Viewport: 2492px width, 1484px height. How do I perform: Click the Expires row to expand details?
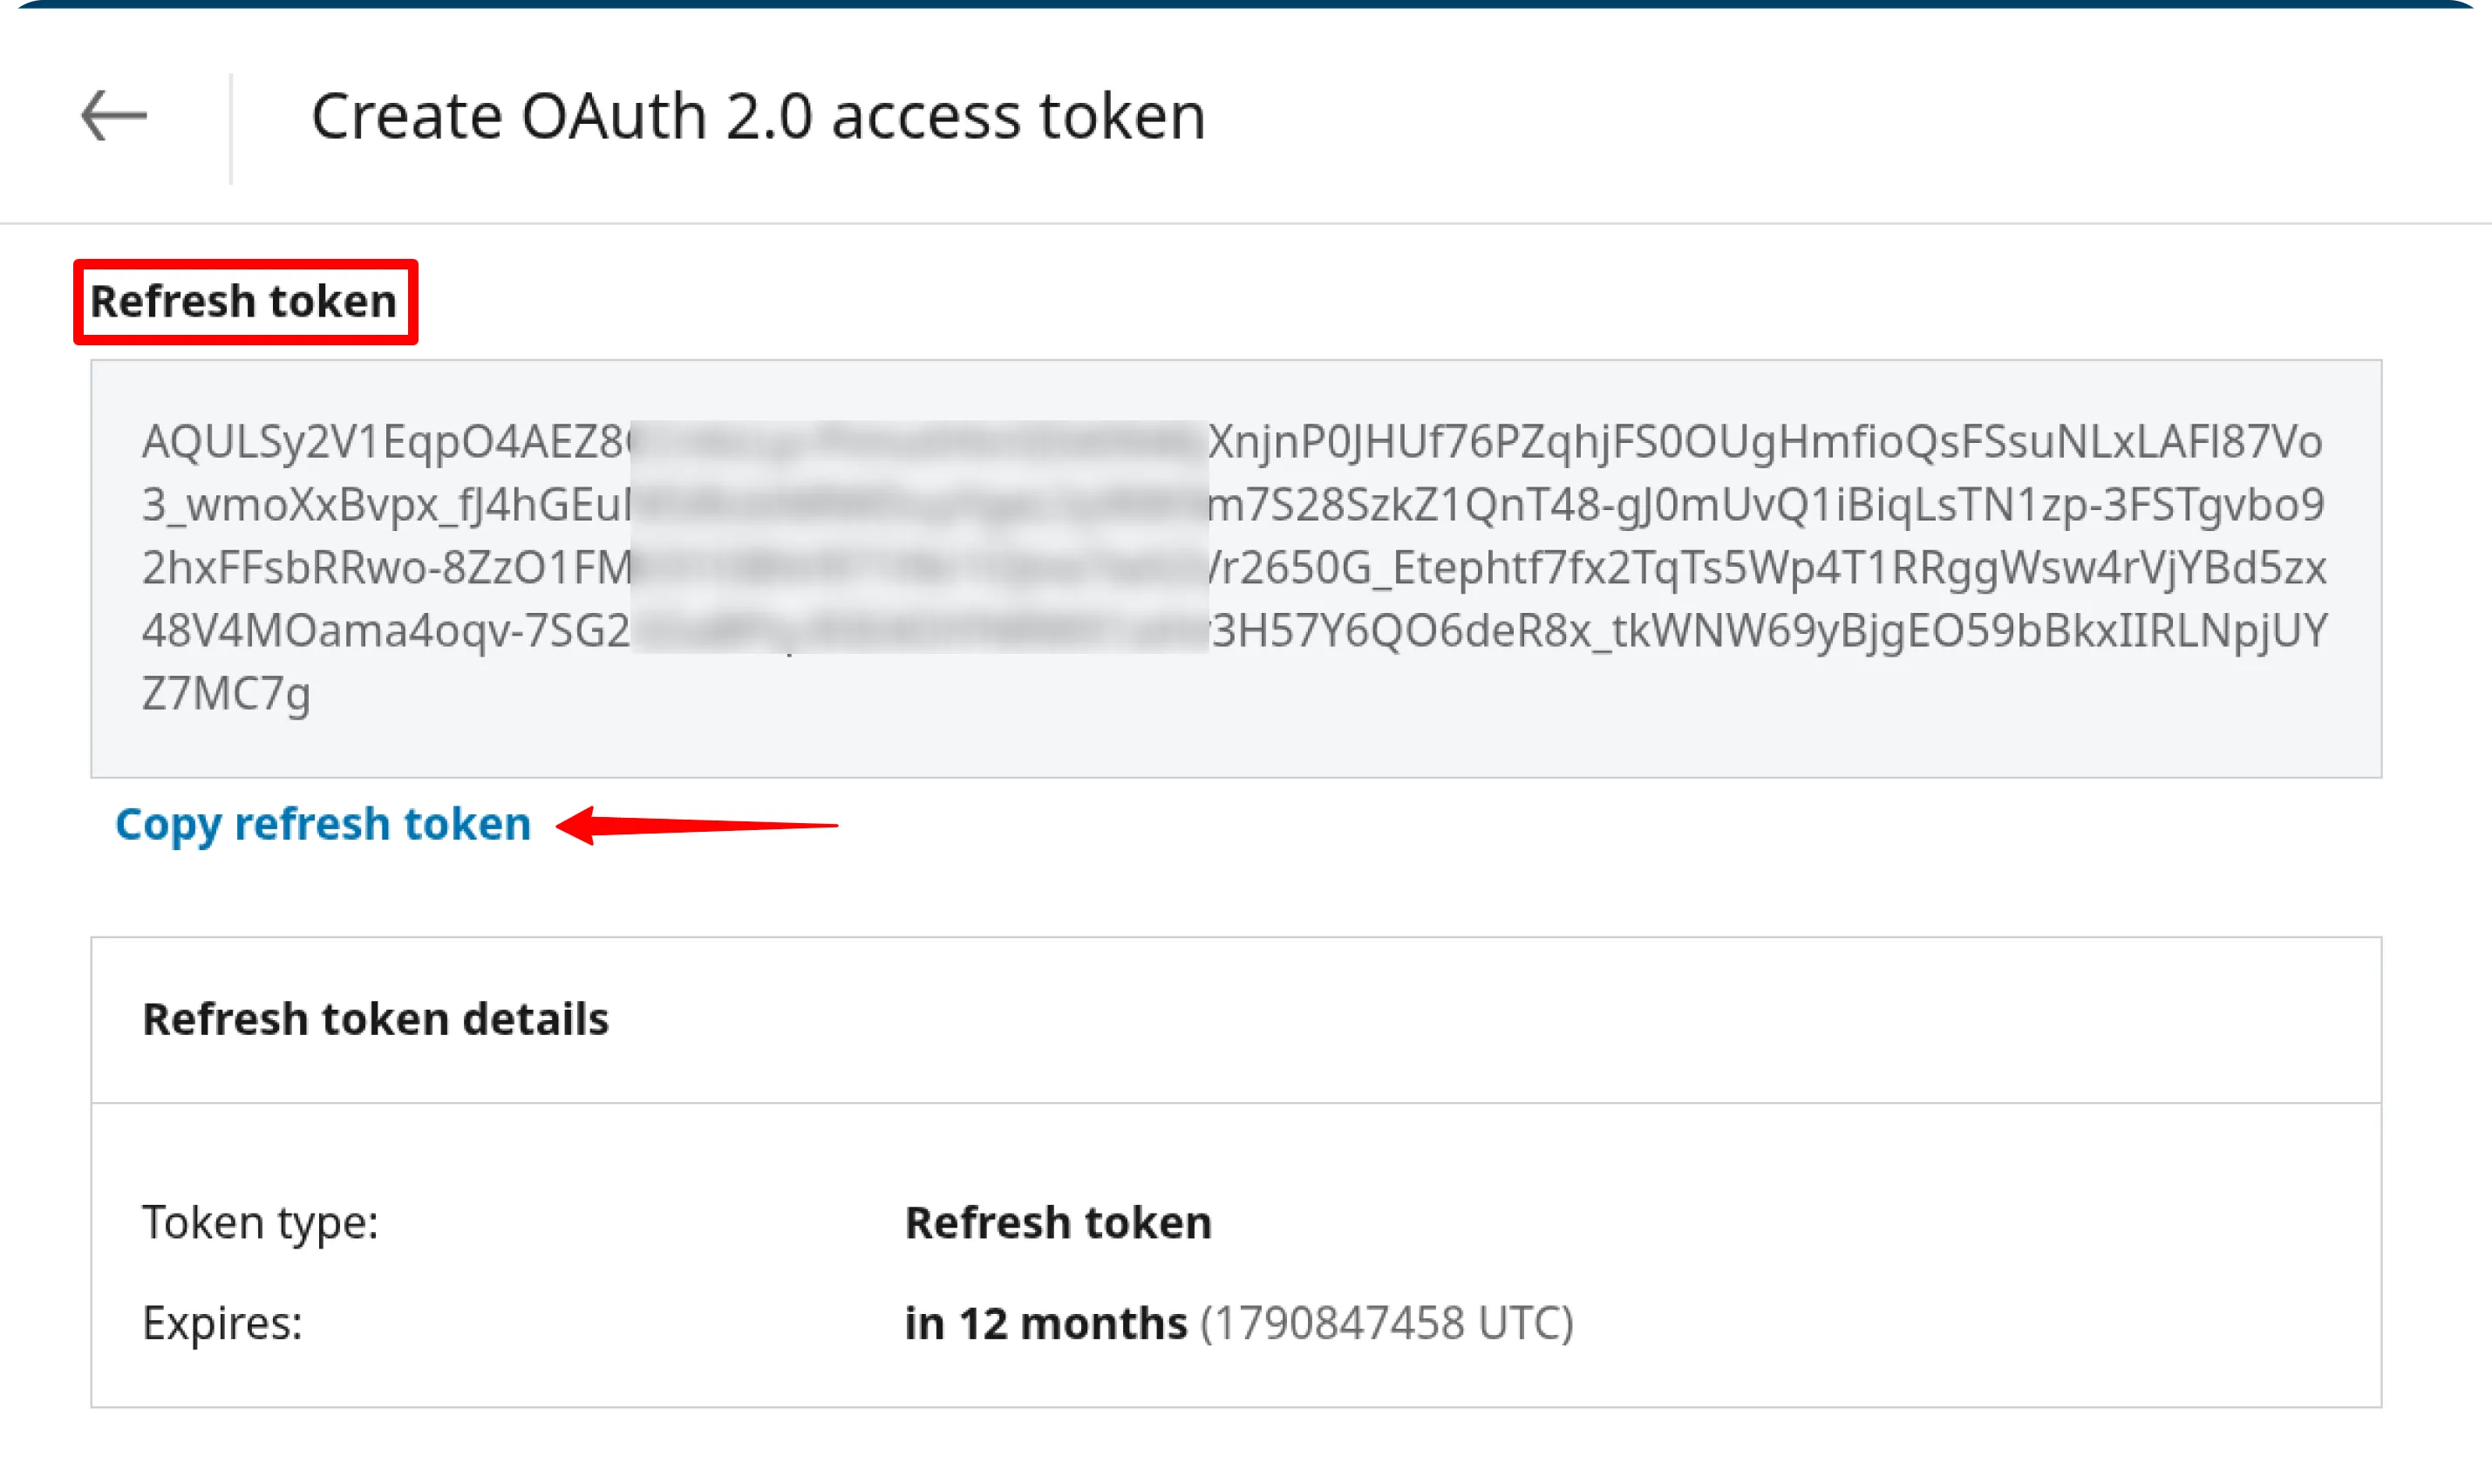point(223,1322)
